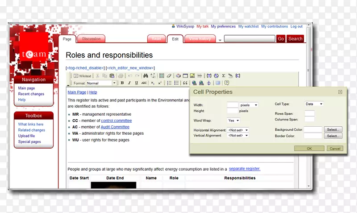Click the Go button
This screenshot has width=357, height=213.
(281, 39)
